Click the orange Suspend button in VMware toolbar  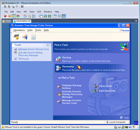(10, 16)
